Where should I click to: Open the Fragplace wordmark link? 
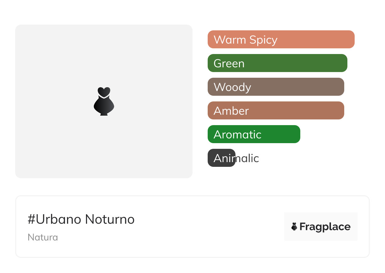pyautogui.click(x=325, y=227)
